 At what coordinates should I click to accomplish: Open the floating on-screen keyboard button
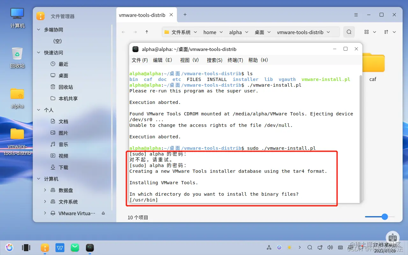[x=393, y=238]
